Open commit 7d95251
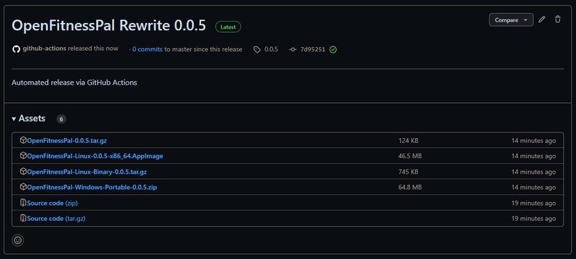Image resolution: width=576 pixels, height=259 pixels. (x=312, y=49)
